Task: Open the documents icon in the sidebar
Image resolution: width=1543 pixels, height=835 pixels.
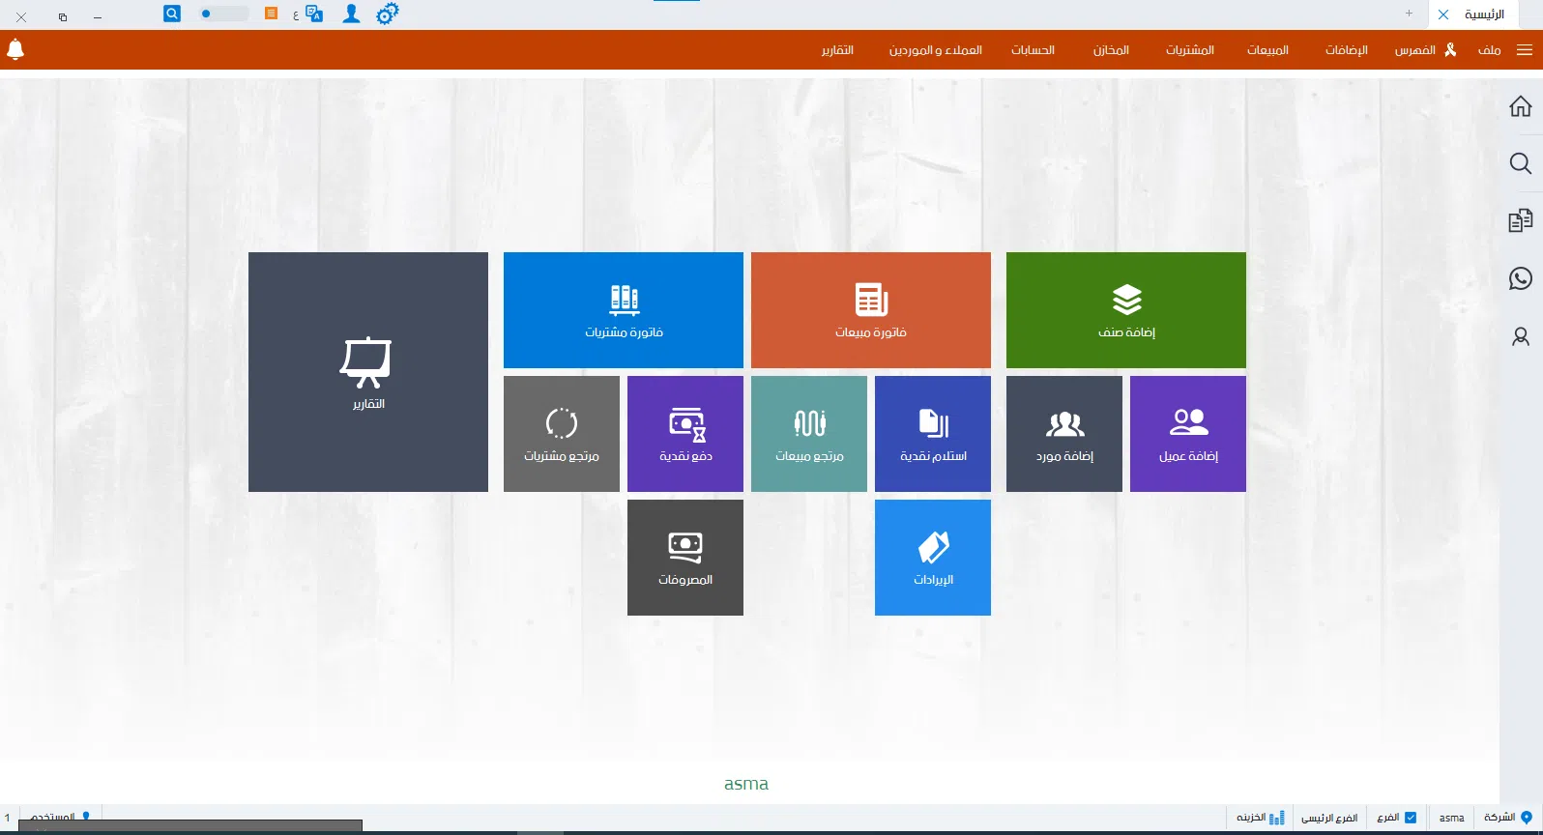Action: point(1520,221)
